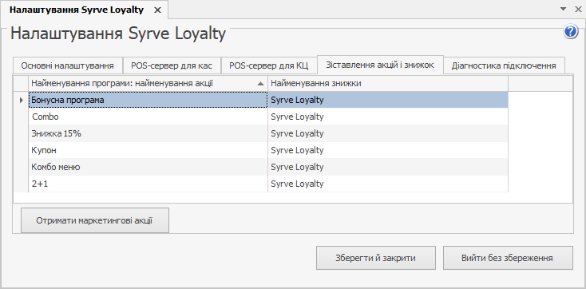Open the tab list dropdown arrow at top right
Image resolution: width=586 pixels, height=289 pixels.
(x=563, y=9)
